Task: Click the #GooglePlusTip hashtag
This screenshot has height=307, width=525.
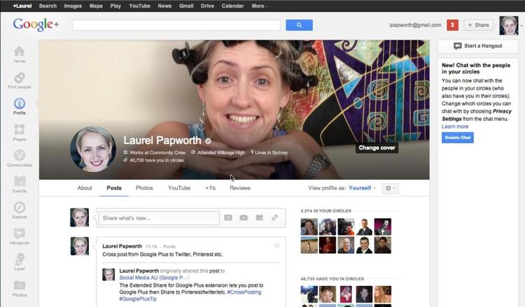Action: (x=138, y=299)
